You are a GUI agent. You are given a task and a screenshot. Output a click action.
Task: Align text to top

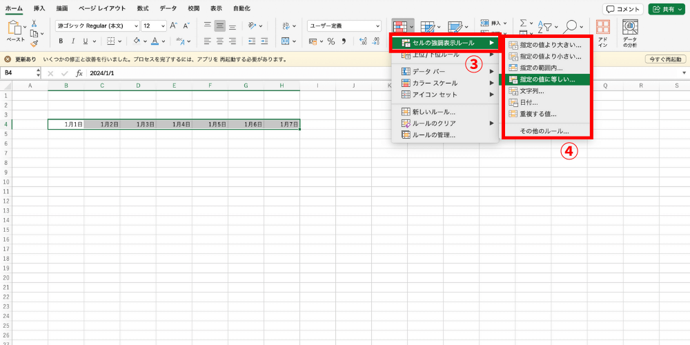click(207, 26)
